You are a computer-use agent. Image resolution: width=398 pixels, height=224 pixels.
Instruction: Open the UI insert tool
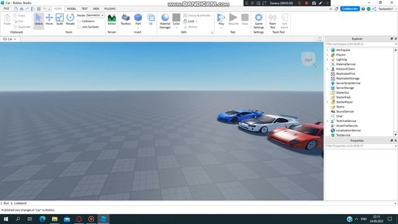click(150, 20)
